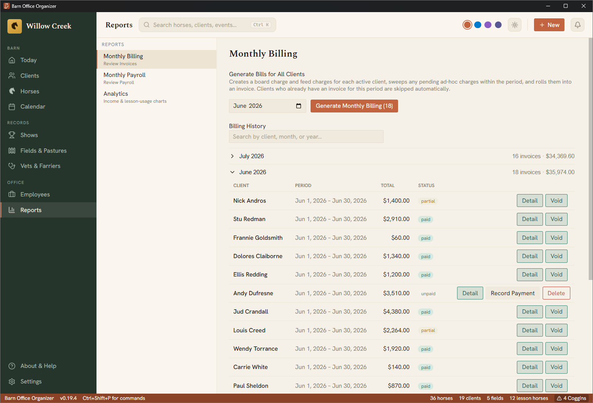Open notifications bell
593x403 pixels.
[x=577, y=25]
